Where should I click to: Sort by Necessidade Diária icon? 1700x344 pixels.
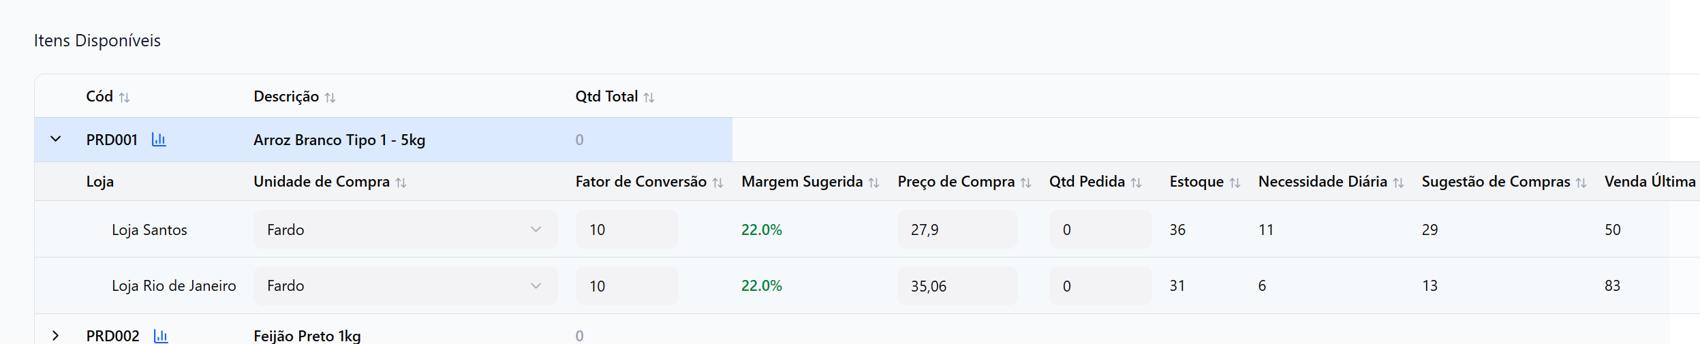[x=1398, y=183]
